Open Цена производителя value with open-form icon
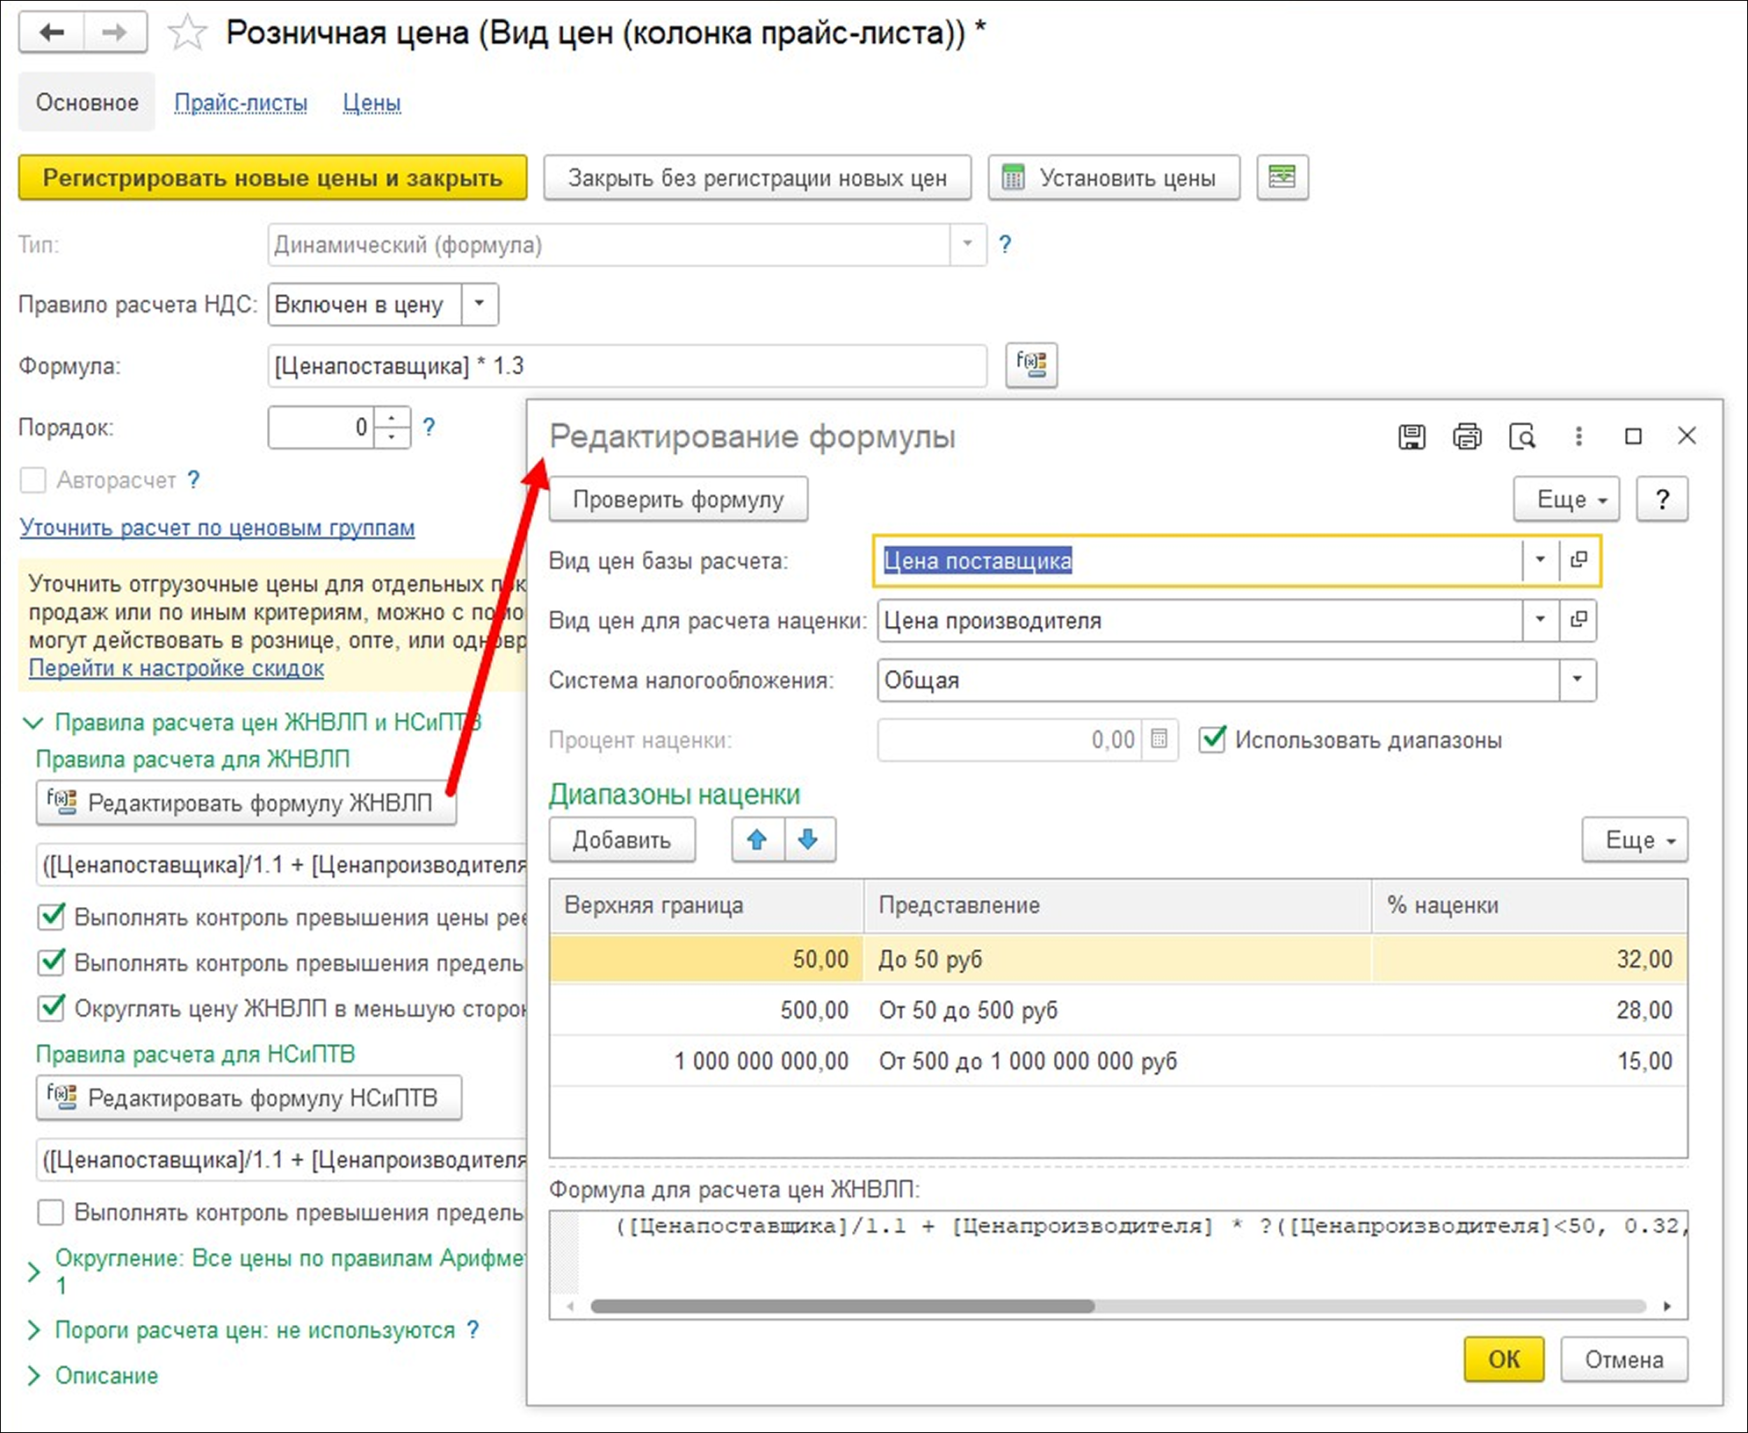The image size is (1748, 1433). point(1578,620)
